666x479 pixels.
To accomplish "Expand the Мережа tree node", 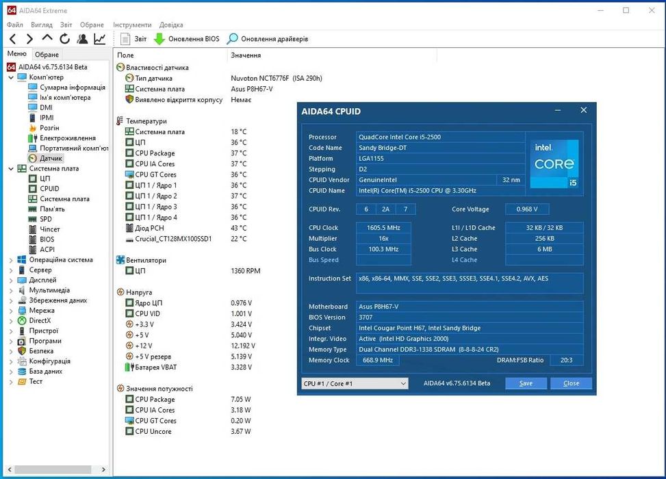I will pyautogui.click(x=11, y=311).
